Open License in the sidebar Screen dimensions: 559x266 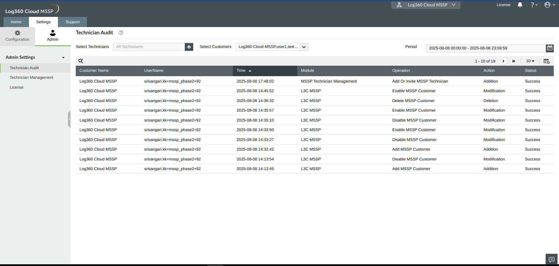pyautogui.click(x=17, y=88)
